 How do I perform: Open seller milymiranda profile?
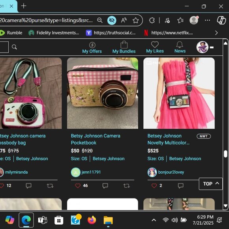point(16,172)
